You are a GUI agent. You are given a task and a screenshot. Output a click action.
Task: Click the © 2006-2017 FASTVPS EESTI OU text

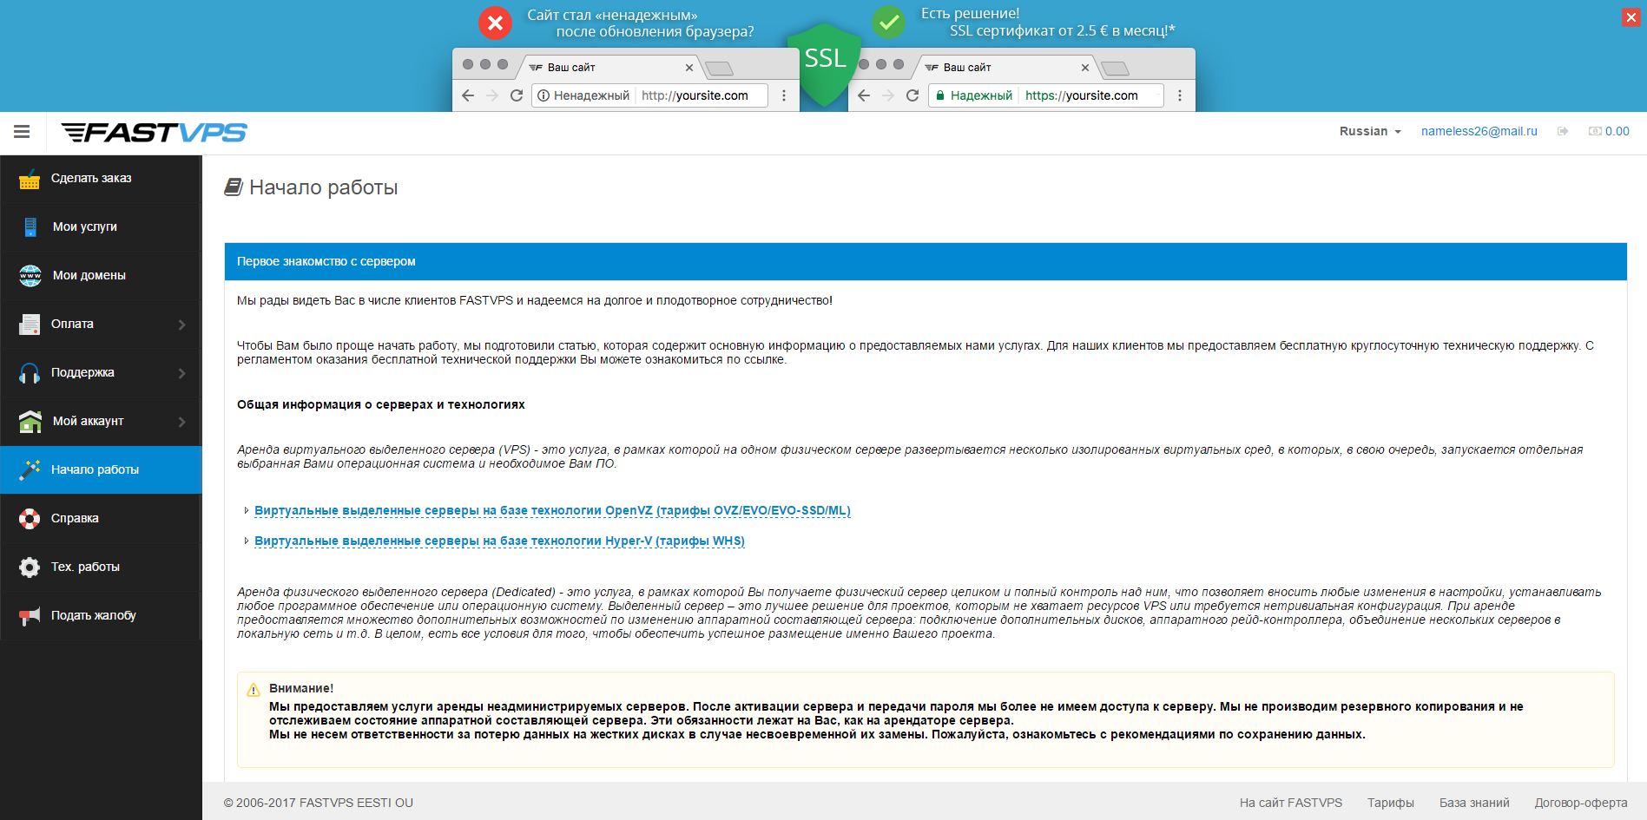tap(319, 803)
